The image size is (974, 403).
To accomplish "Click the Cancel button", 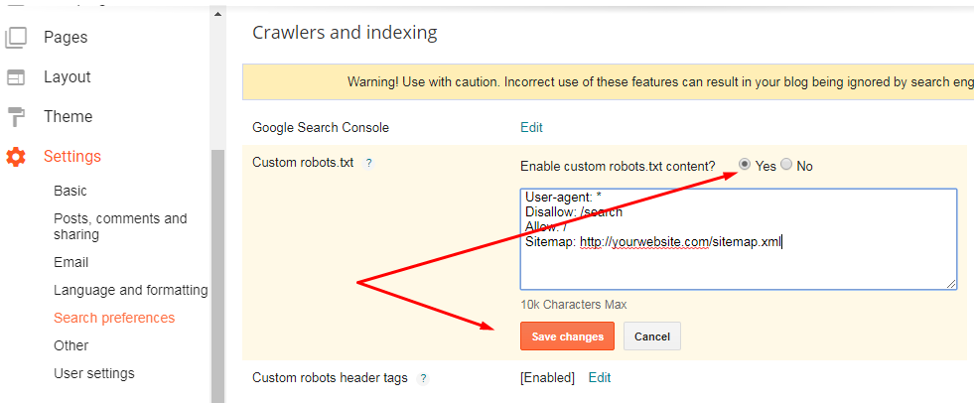I will 652,336.
